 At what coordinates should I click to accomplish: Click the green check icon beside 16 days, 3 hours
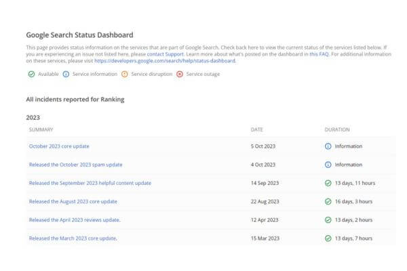[x=328, y=201]
